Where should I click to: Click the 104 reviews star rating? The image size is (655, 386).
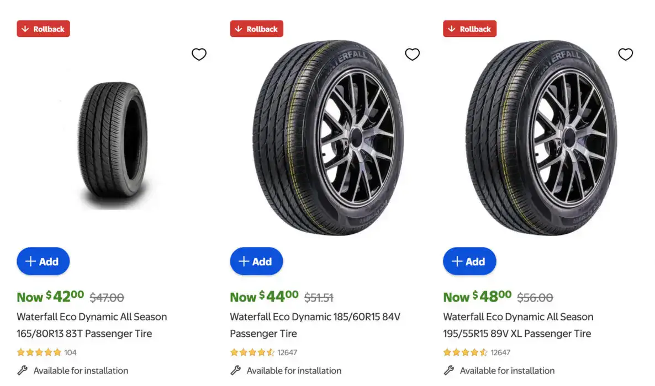pyautogui.click(x=46, y=352)
